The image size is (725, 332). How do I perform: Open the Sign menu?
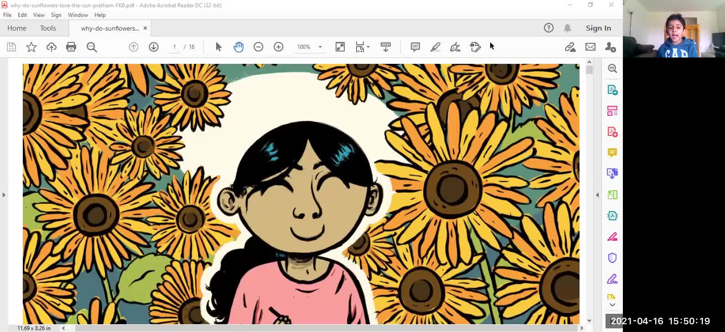(x=56, y=15)
